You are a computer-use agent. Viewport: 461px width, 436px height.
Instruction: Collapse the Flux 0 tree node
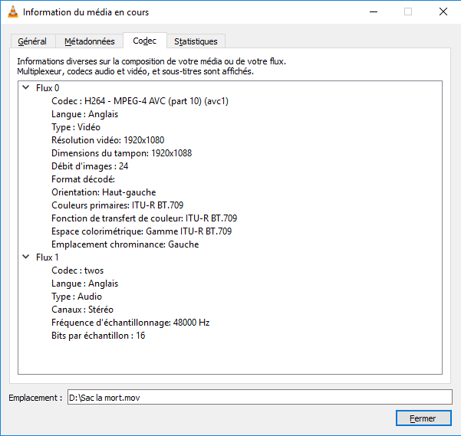[26, 87]
